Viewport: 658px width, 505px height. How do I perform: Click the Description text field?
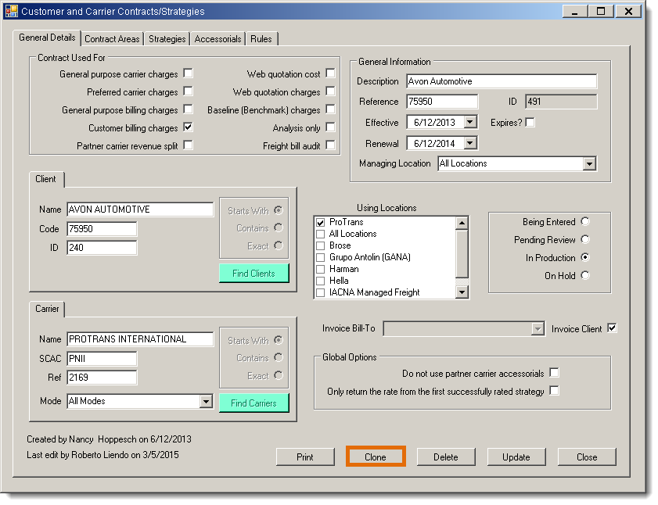tap(501, 81)
